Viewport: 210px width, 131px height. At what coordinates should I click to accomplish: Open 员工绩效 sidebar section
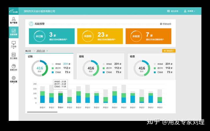[14, 56]
